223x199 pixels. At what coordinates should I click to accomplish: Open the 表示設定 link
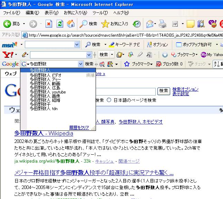pyautogui.click(x=181, y=94)
